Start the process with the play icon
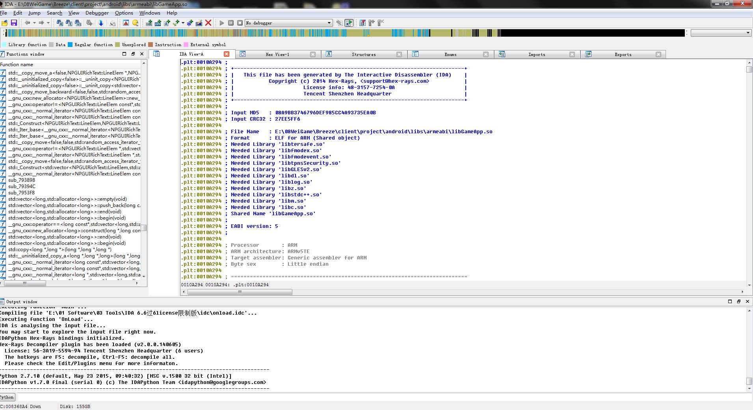 (x=222, y=23)
